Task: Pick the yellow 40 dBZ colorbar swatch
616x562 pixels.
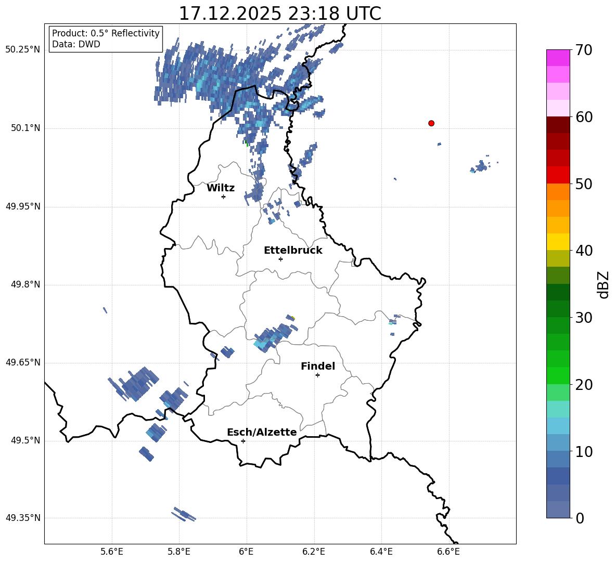Action: [x=558, y=242]
